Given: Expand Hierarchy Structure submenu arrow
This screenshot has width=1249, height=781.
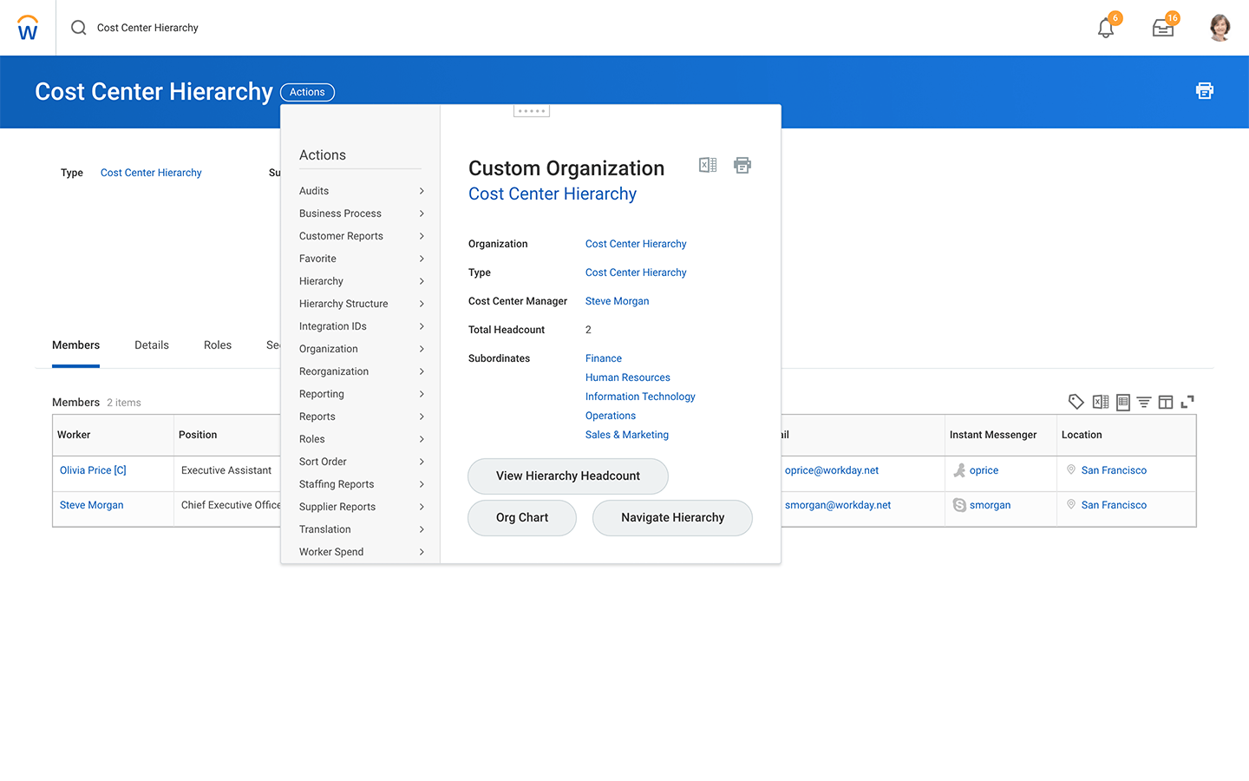Looking at the screenshot, I should click(x=422, y=304).
